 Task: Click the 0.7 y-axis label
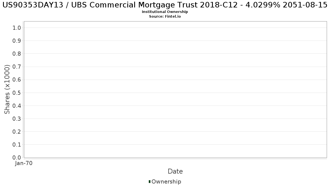point(17,67)
